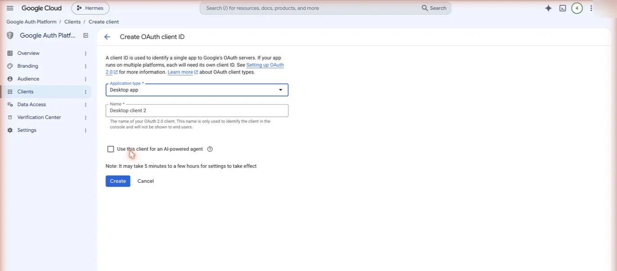Image resolution: width=617 pixels, height=271 pixels.
Task: Open the three-dot menu next to Overview
Action: coord(85,53)
